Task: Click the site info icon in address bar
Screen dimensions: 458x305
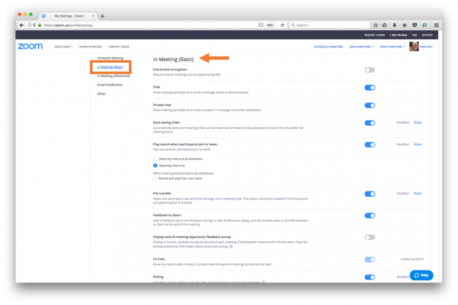Action: [30, 25]
